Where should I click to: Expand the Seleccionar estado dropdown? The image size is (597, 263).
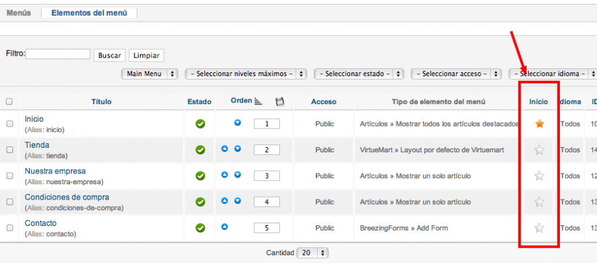[359, 74]
